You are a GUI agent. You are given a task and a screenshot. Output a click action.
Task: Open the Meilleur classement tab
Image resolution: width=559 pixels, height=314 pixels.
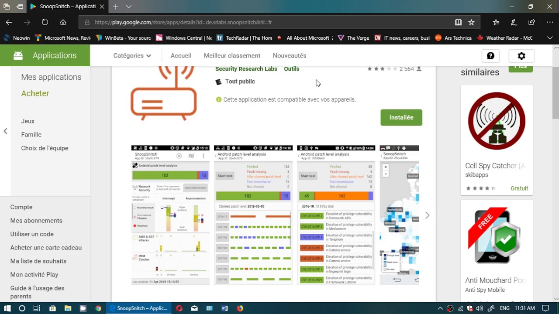click(232, 56)
